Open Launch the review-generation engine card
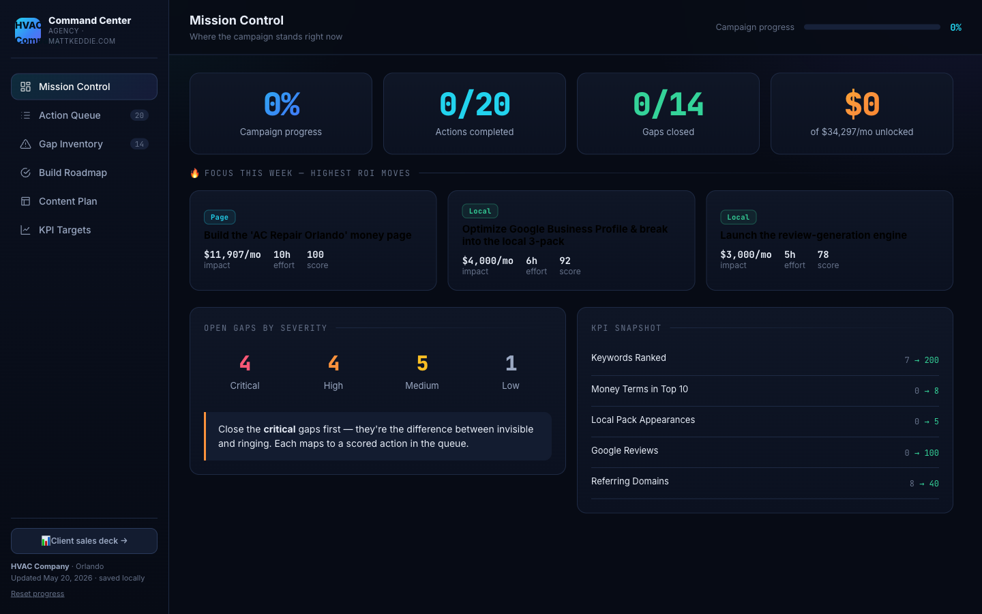The height and width of the screenshot is (614, 982). 829,240
